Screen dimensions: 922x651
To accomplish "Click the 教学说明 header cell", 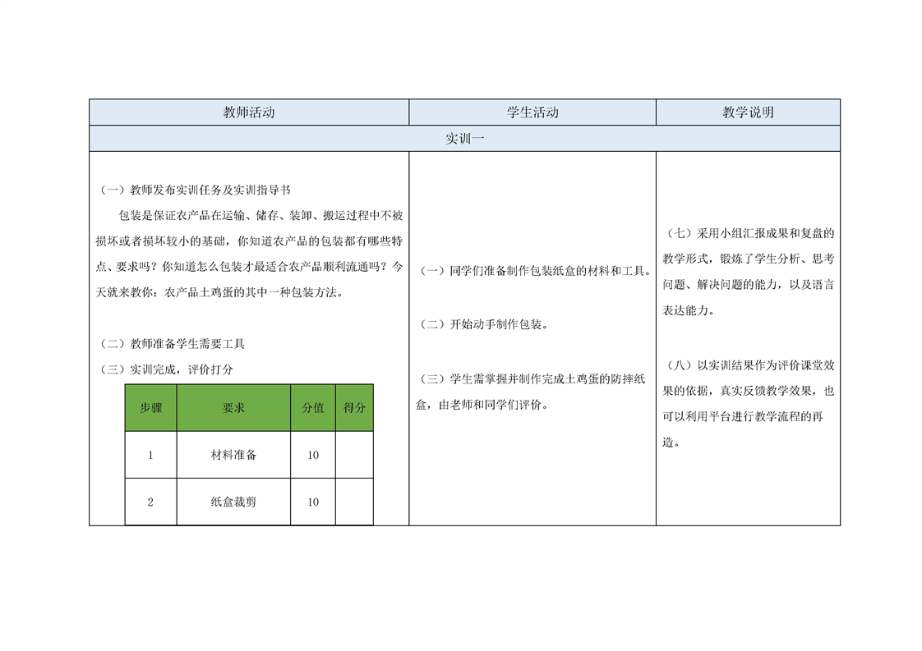I will (748, 112).
